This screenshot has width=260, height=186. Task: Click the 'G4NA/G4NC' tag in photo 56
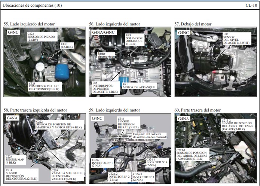[x=103, y=32]
